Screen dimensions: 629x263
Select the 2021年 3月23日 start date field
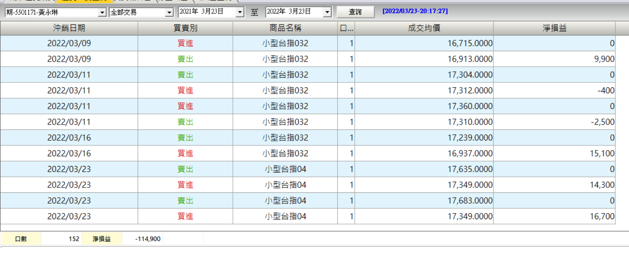207,12
